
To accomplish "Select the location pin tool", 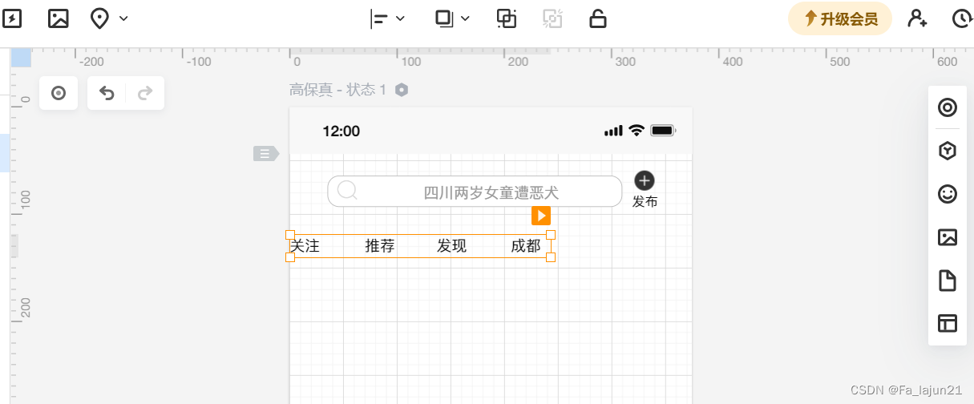I will tap(99, 18).
